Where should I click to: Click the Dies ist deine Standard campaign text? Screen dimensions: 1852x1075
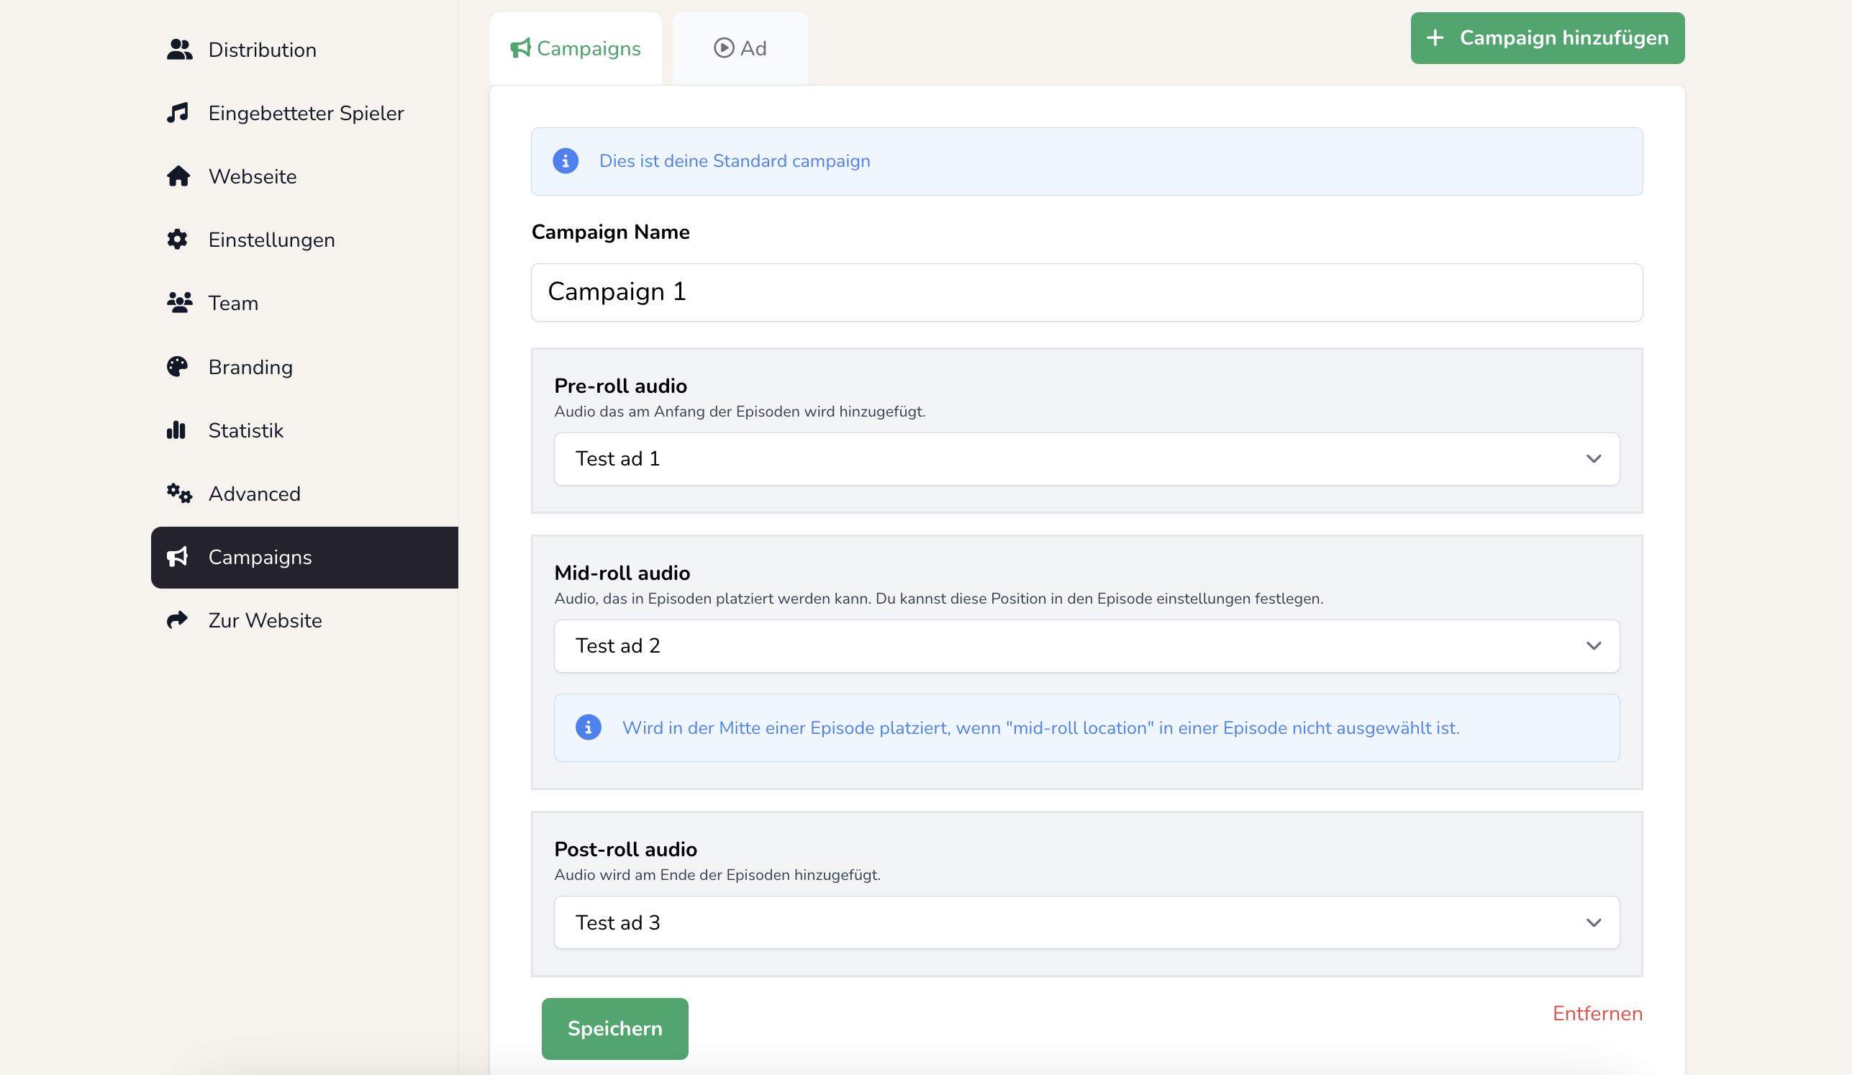click(734, 162)
